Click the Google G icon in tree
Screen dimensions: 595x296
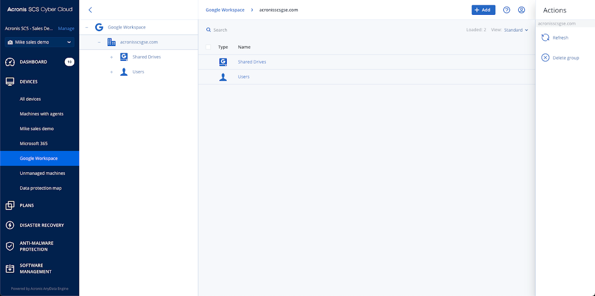(99, 27)
